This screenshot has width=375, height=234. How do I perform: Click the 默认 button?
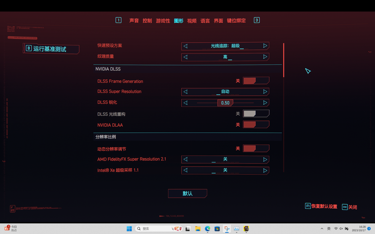187,194
